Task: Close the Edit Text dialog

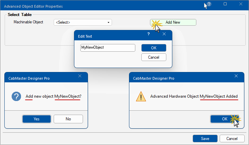Action: pyautogui.click(x=164, y=34)
